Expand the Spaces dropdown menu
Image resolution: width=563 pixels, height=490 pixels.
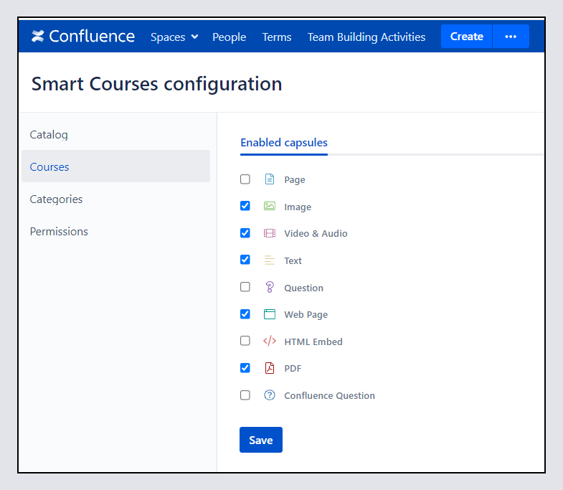click(x=174, y=37)
